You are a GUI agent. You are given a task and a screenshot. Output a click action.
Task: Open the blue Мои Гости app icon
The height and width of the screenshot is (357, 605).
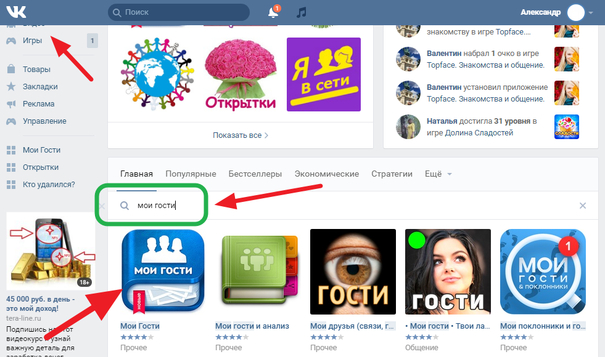pos(163,271)
